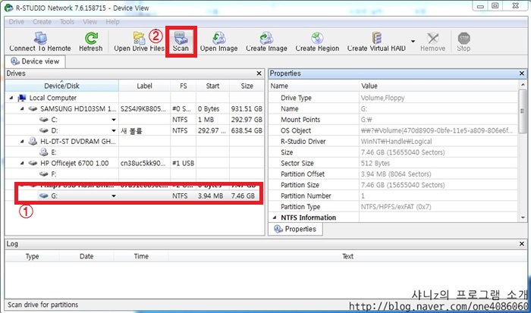
Task: Collapse the Local Computer tree node
Action: coord(11,98)
